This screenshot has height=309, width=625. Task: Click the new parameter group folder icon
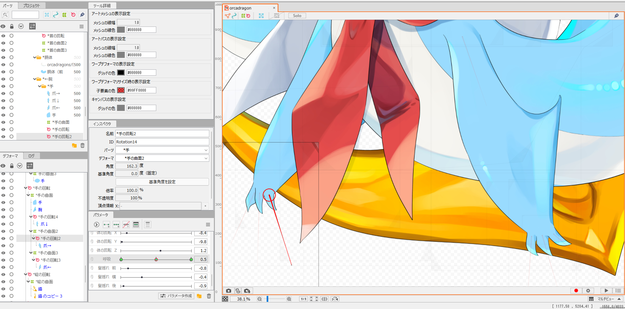199,296
